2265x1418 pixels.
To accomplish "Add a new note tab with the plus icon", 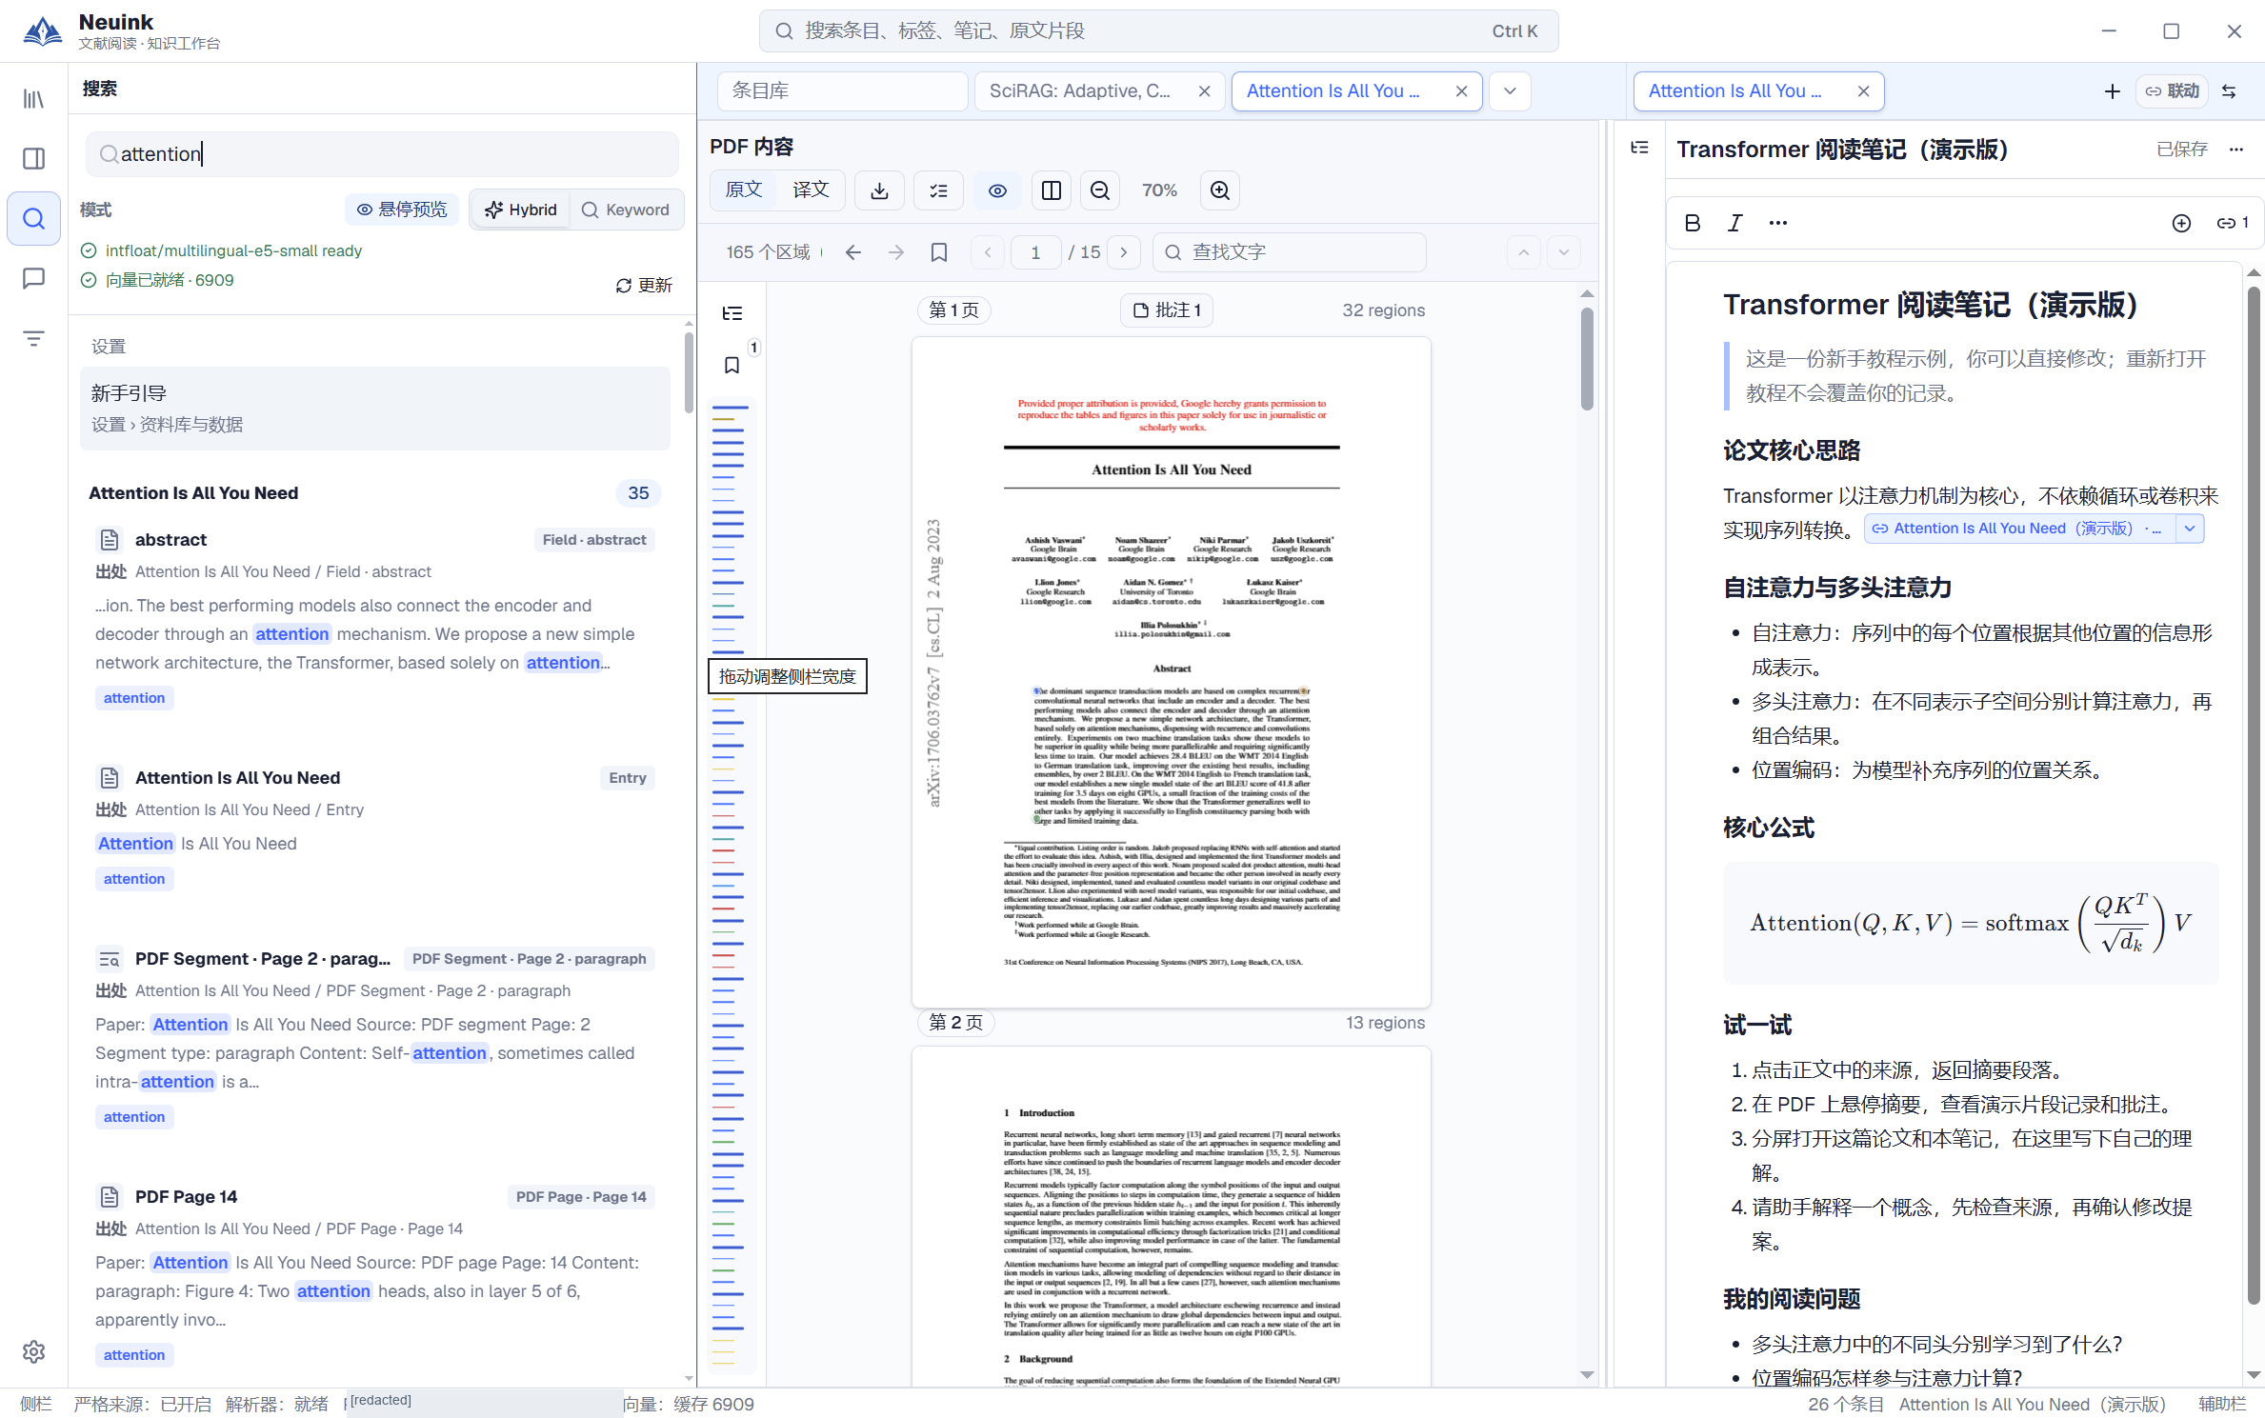I will (2112, 91).
